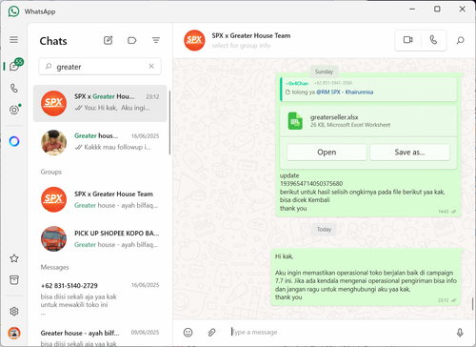This screenshot has height=347, width=476.
Task: Search within the conversation
Action: click(x=460, y=40)
